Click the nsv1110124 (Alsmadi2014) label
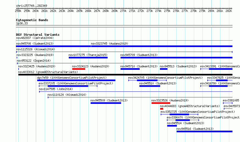The image size is (240, 142). (67, 95)
